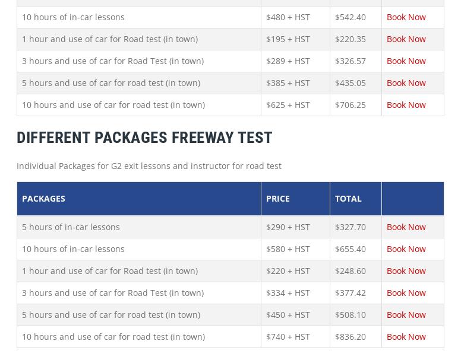Click Book Now beside the $326.57 total
The height and width of the screenshot is (357, 461).
pos(406,61)
